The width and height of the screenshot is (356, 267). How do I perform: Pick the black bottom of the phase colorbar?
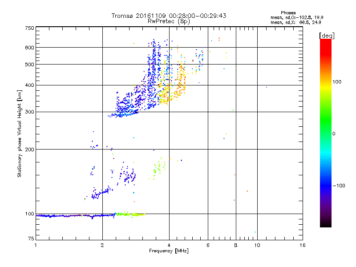coord(326,225)
